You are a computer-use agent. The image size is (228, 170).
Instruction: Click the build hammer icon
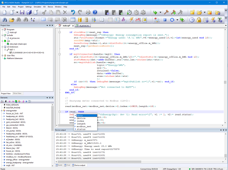(166, 12)
